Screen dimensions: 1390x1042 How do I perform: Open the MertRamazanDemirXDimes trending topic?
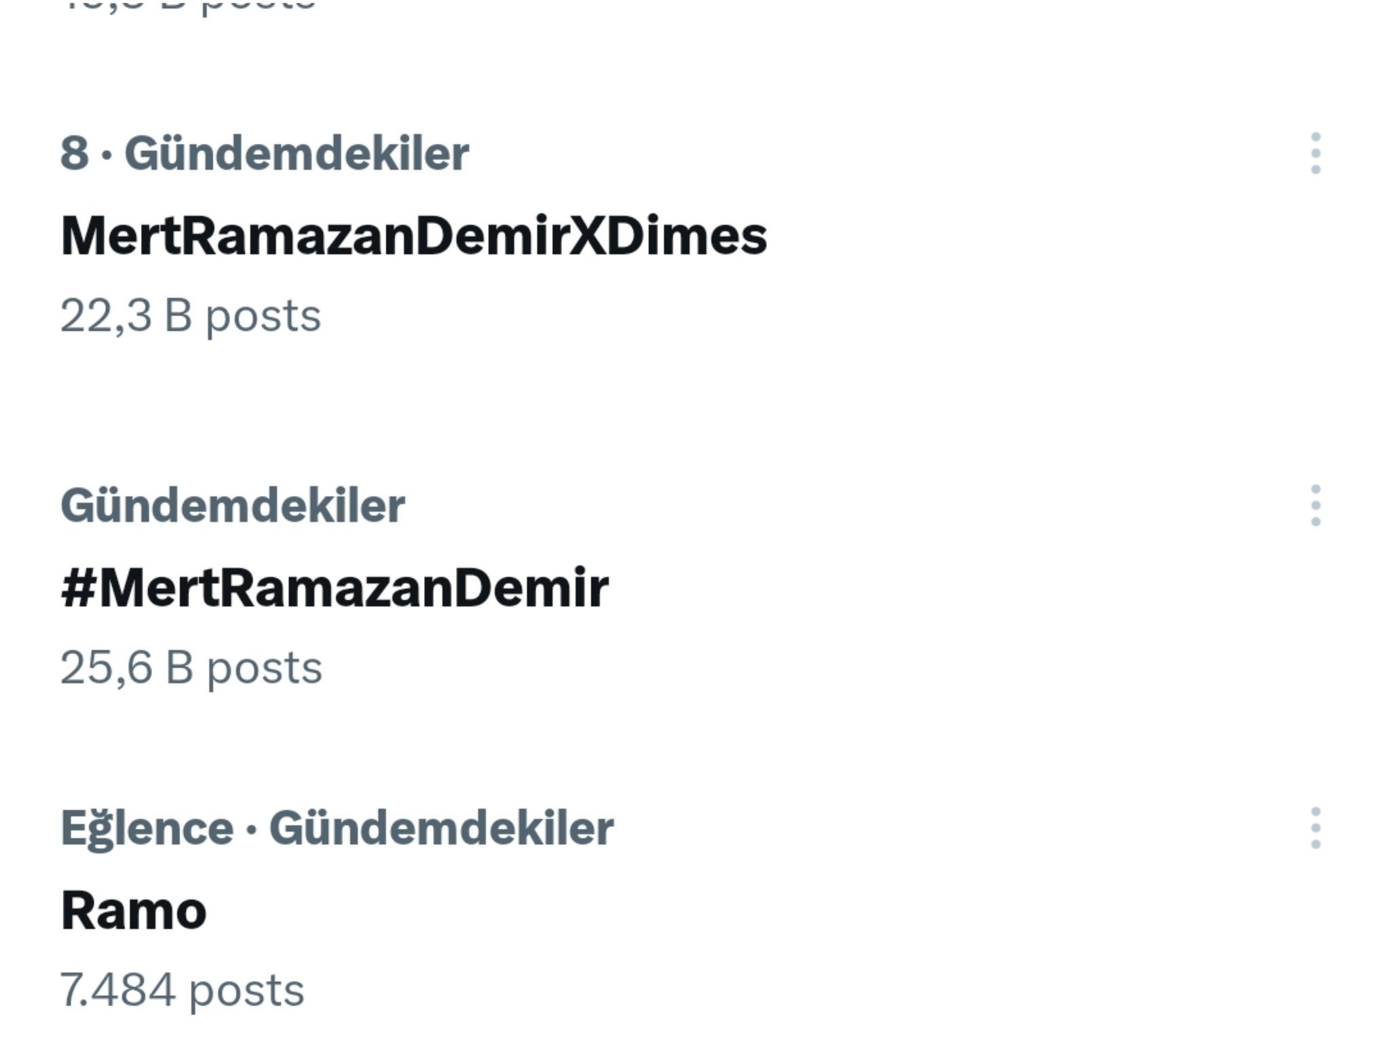[413, 236]
